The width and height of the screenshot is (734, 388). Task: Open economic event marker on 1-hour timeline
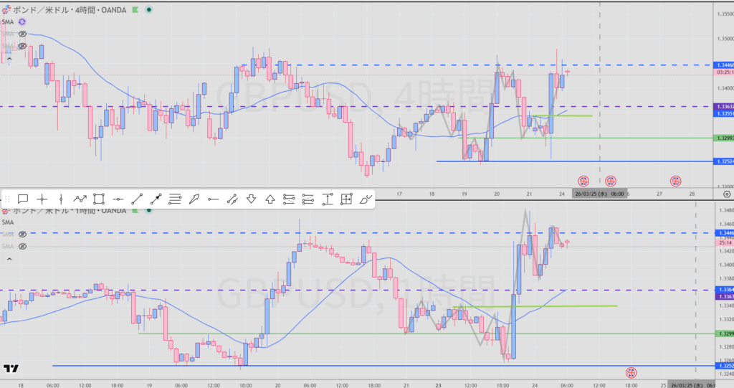click(x=631, y=372)
